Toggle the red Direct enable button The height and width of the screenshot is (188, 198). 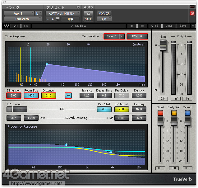[x=160, y=113]
